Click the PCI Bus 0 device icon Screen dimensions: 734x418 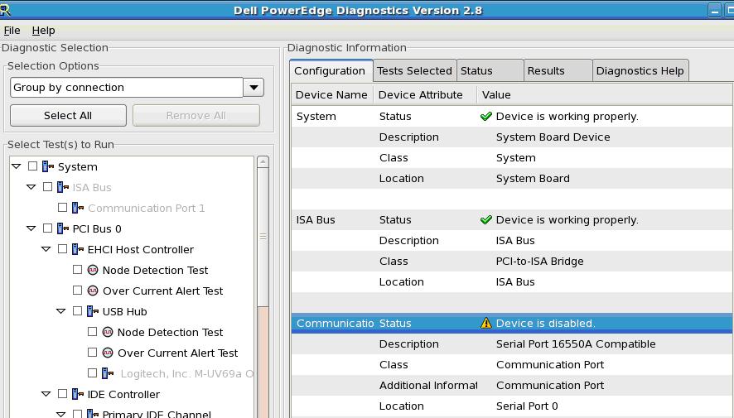click(x=63, y=228)
